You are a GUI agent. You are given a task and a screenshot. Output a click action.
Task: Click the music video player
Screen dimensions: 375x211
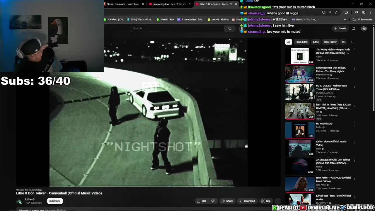(148, 112)
